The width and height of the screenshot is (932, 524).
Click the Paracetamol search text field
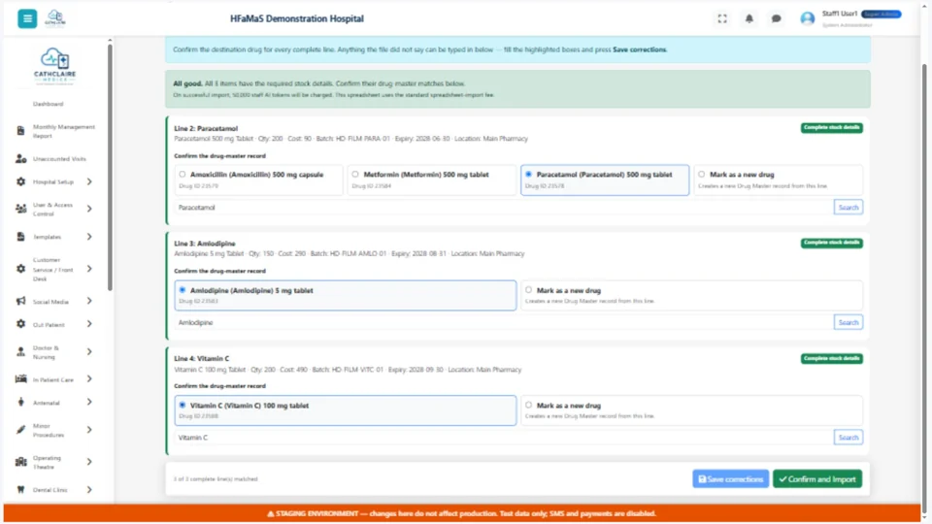(504, 208)
